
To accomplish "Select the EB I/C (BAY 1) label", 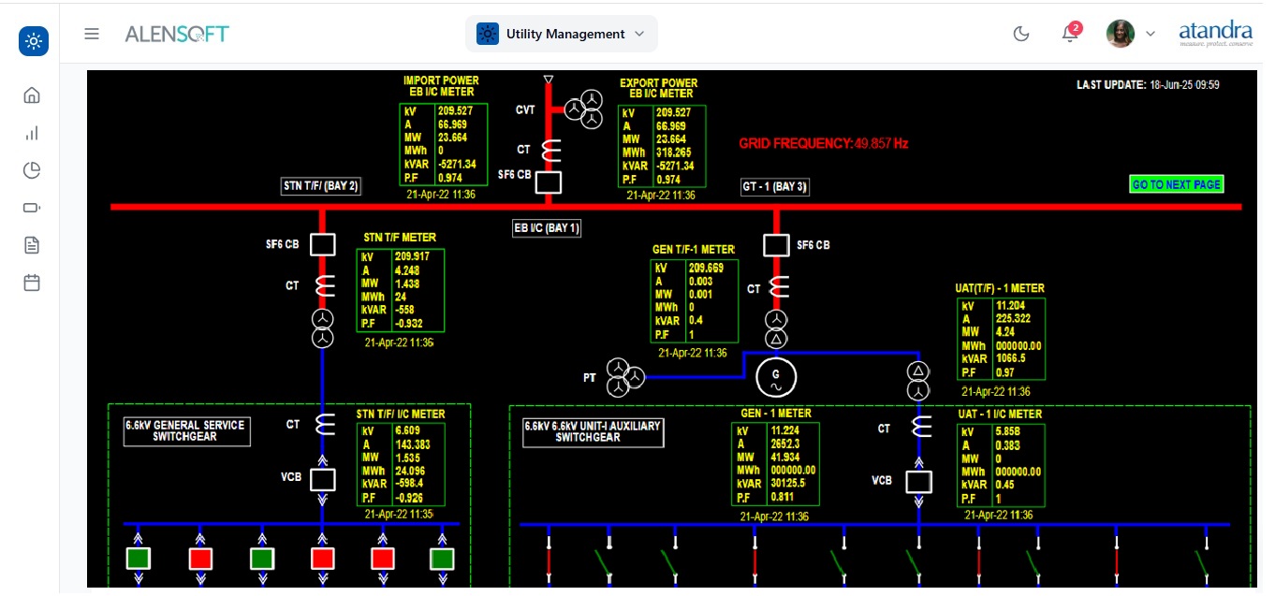I will [547, 227].
